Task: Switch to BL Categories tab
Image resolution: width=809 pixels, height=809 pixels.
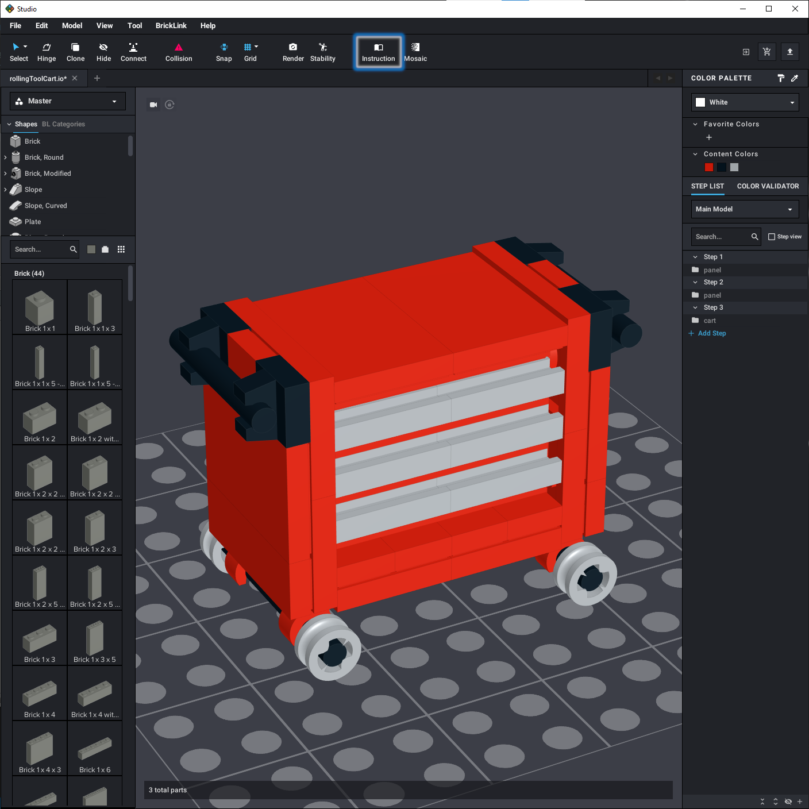Action: (x=63, y=124)
